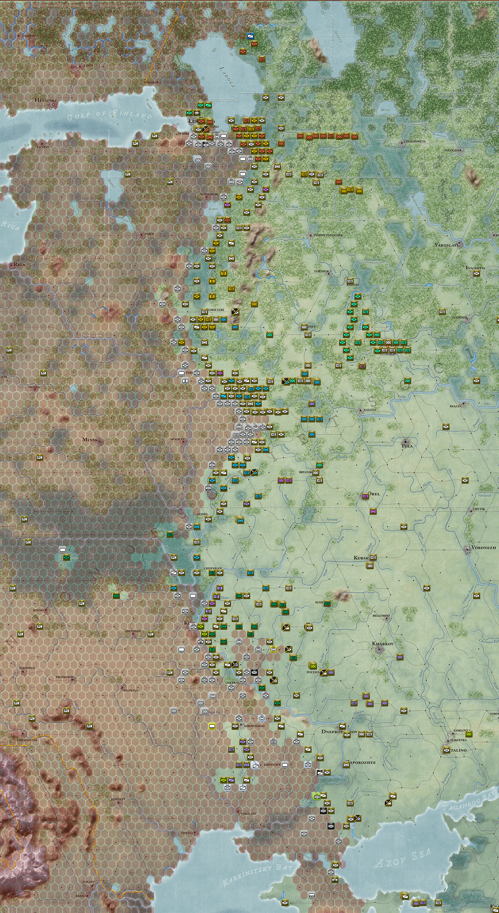Image resolution: width=499 pixels, height=913 pixels.
Task: Click the Odessa city label
Action: (187, 833)
